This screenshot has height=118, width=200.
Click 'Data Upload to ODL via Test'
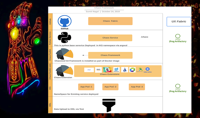69,109
